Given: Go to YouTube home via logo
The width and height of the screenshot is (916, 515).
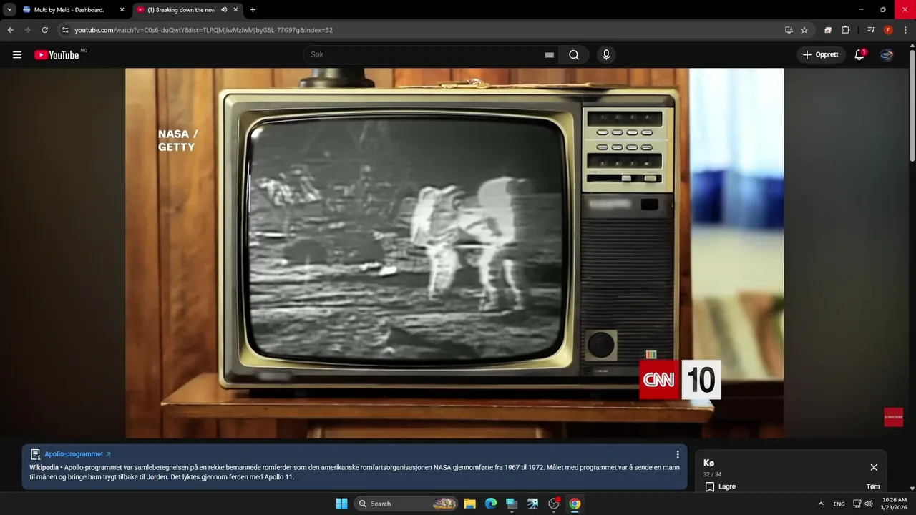Looking at the screenshot, I should (x=57, y=55).
